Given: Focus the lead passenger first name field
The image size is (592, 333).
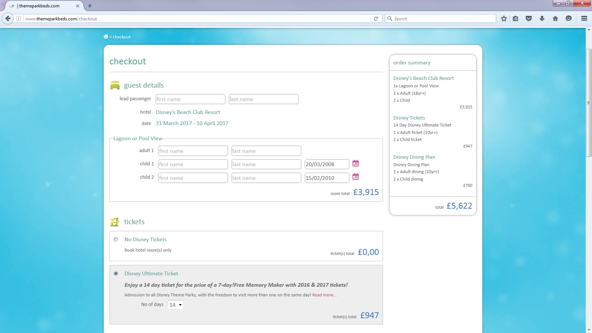Looking at the screenshot, I should 190,99.
